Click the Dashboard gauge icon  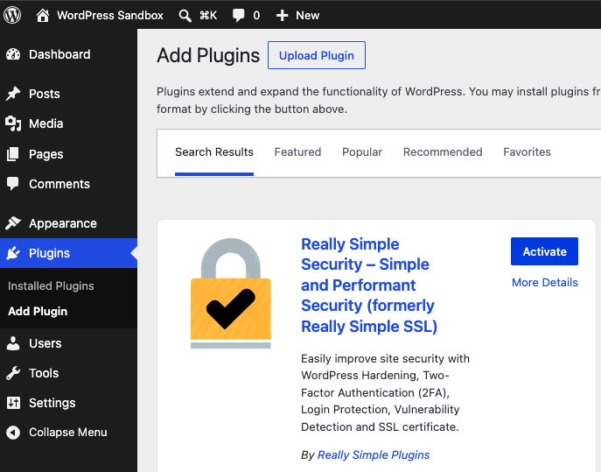click(13, 54)
